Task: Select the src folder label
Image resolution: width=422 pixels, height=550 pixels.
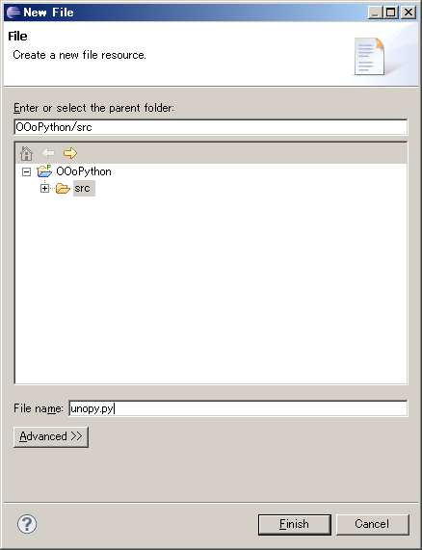Action: [83, 189]
